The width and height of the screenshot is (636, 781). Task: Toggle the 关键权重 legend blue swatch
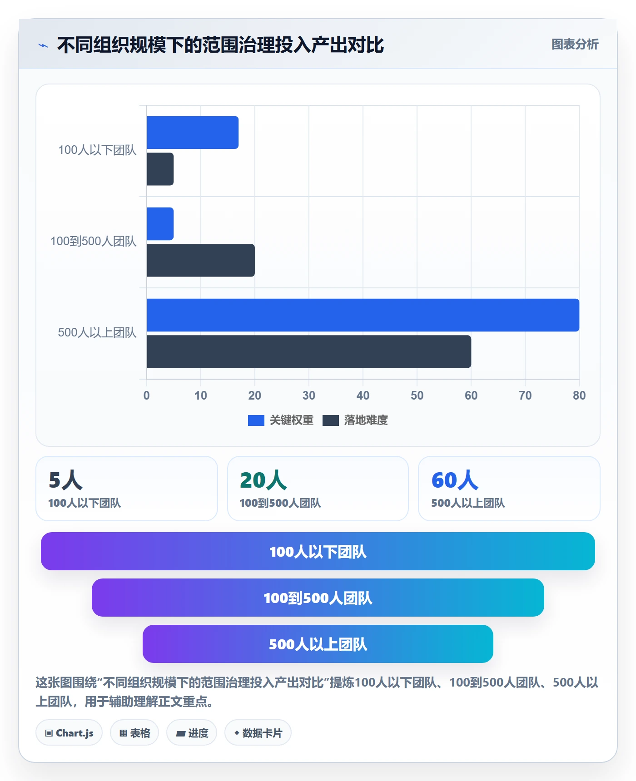click(x=256, y=420)
